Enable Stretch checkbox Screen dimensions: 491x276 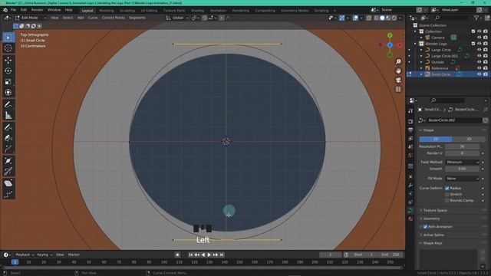click(447, 194)
